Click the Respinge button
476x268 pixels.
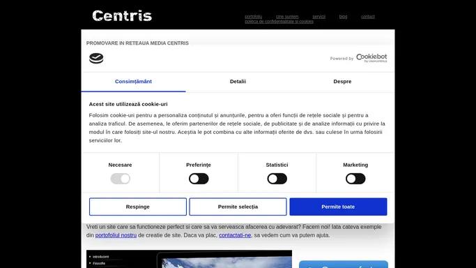138,207
